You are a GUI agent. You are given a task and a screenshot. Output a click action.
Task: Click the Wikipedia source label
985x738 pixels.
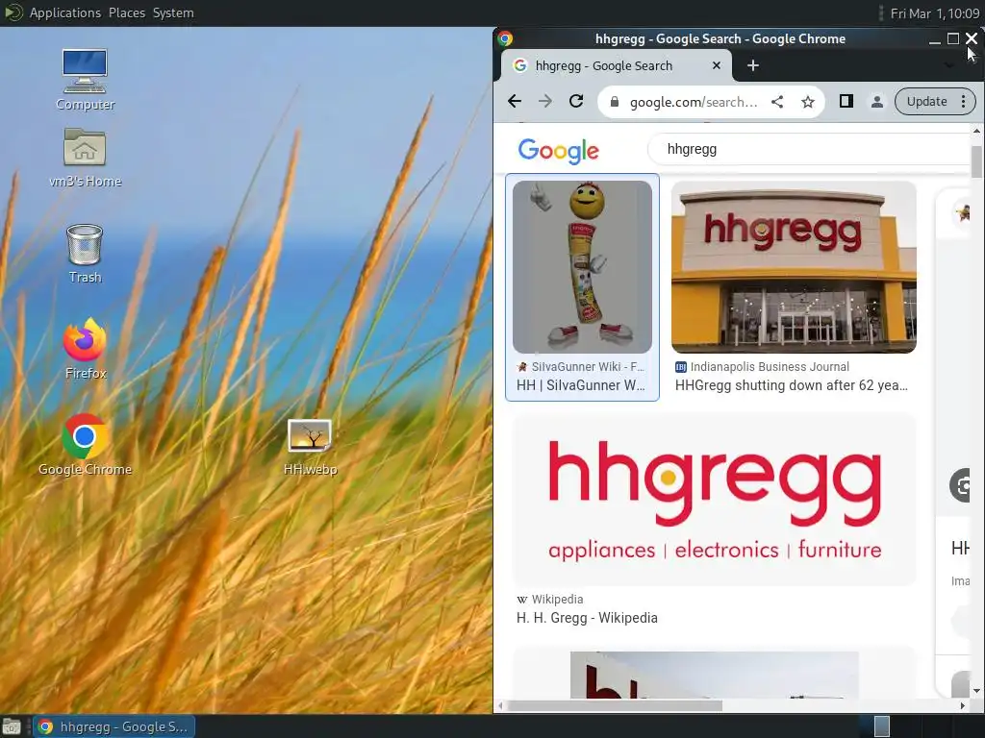557,600
